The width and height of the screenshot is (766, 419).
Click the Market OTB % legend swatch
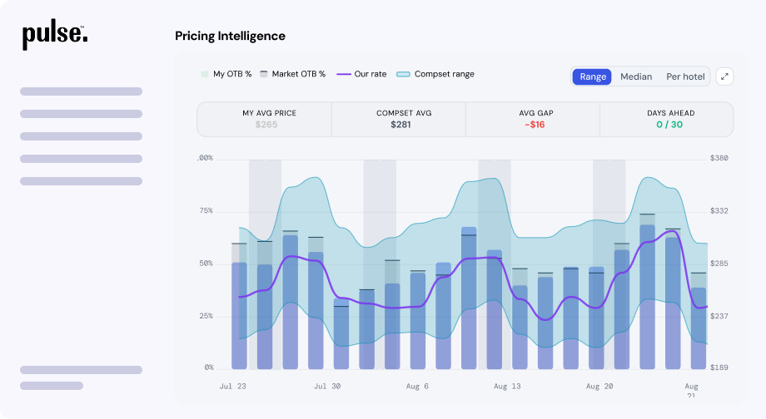[x=263, y=74]
